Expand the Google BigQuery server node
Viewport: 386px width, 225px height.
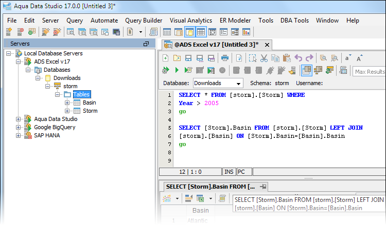point(18,127)
